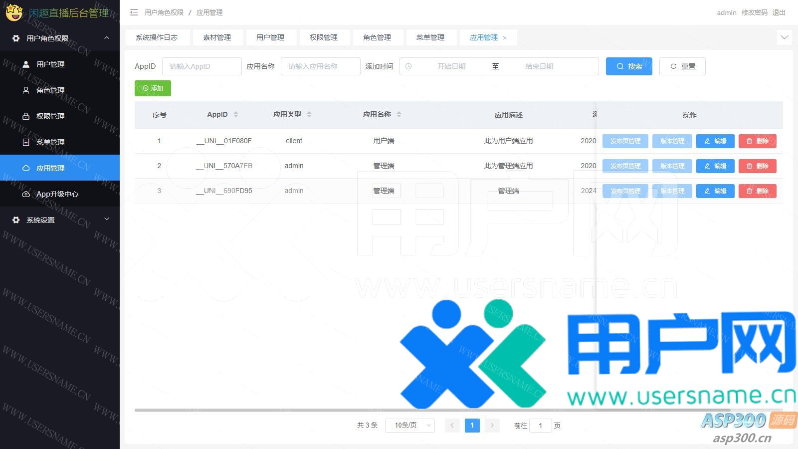
Task: Delete the __UNI__690FD95 application row
Action: [758, 191]
